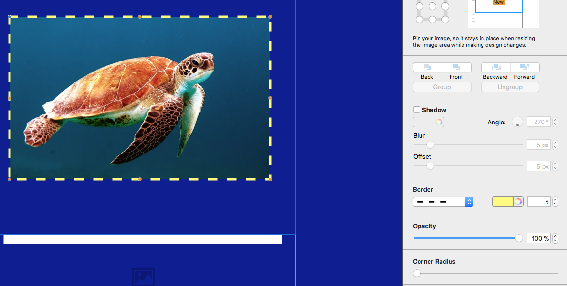Image resolution: width=567 pixels, height=286 pixels.
Task: Pin image to bottom-center anchor circle
Action: point(432,20)
